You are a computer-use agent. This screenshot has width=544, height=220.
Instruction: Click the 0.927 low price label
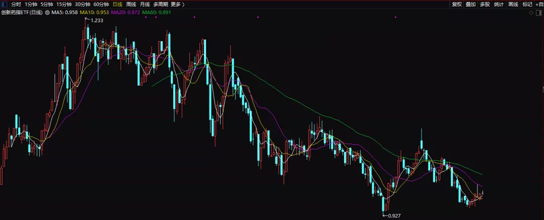pos(394,216)
